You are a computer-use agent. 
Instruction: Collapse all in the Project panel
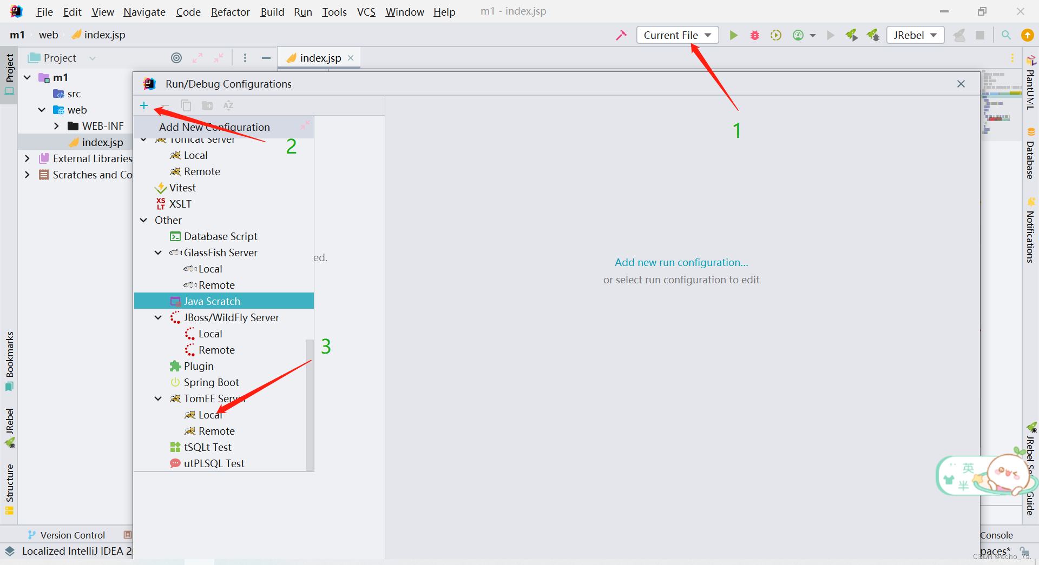tap(219, 58)
